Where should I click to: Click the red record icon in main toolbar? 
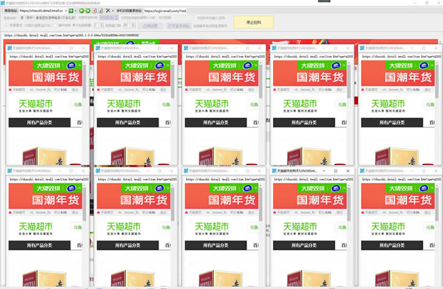[x=94, y=11]
